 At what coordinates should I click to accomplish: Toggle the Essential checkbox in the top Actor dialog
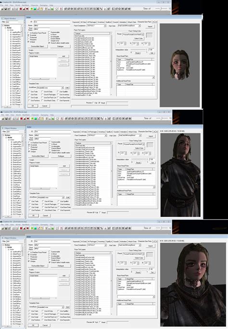coord(29,35)
